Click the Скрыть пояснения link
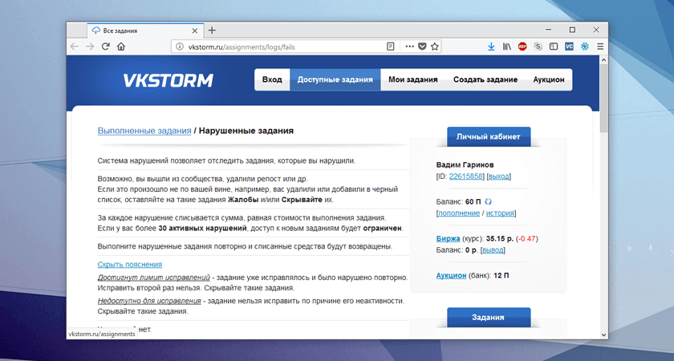The image size is (674, 361). point(130,264)
